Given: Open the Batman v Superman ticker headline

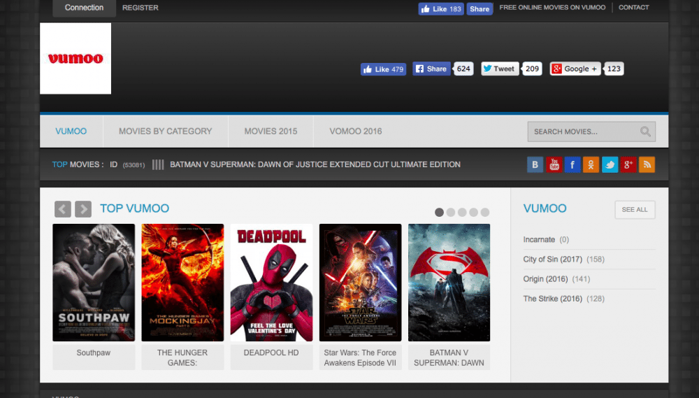Looking at the screenshot, I should pyautogui.click(x=315, y=164).
